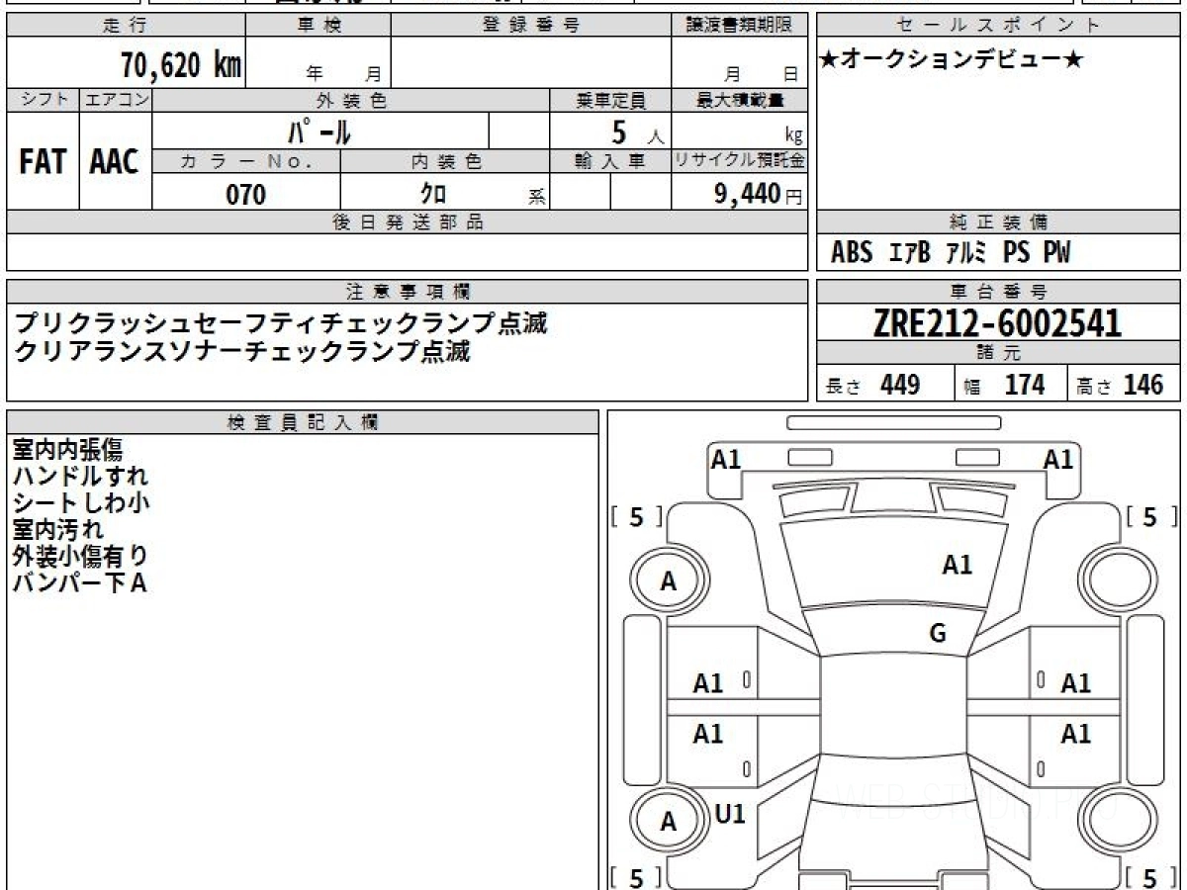Select the プリクラッシュセーフティチェックランプ点滅 note line
Screen dimensions: 1187x890
[281, 322]
